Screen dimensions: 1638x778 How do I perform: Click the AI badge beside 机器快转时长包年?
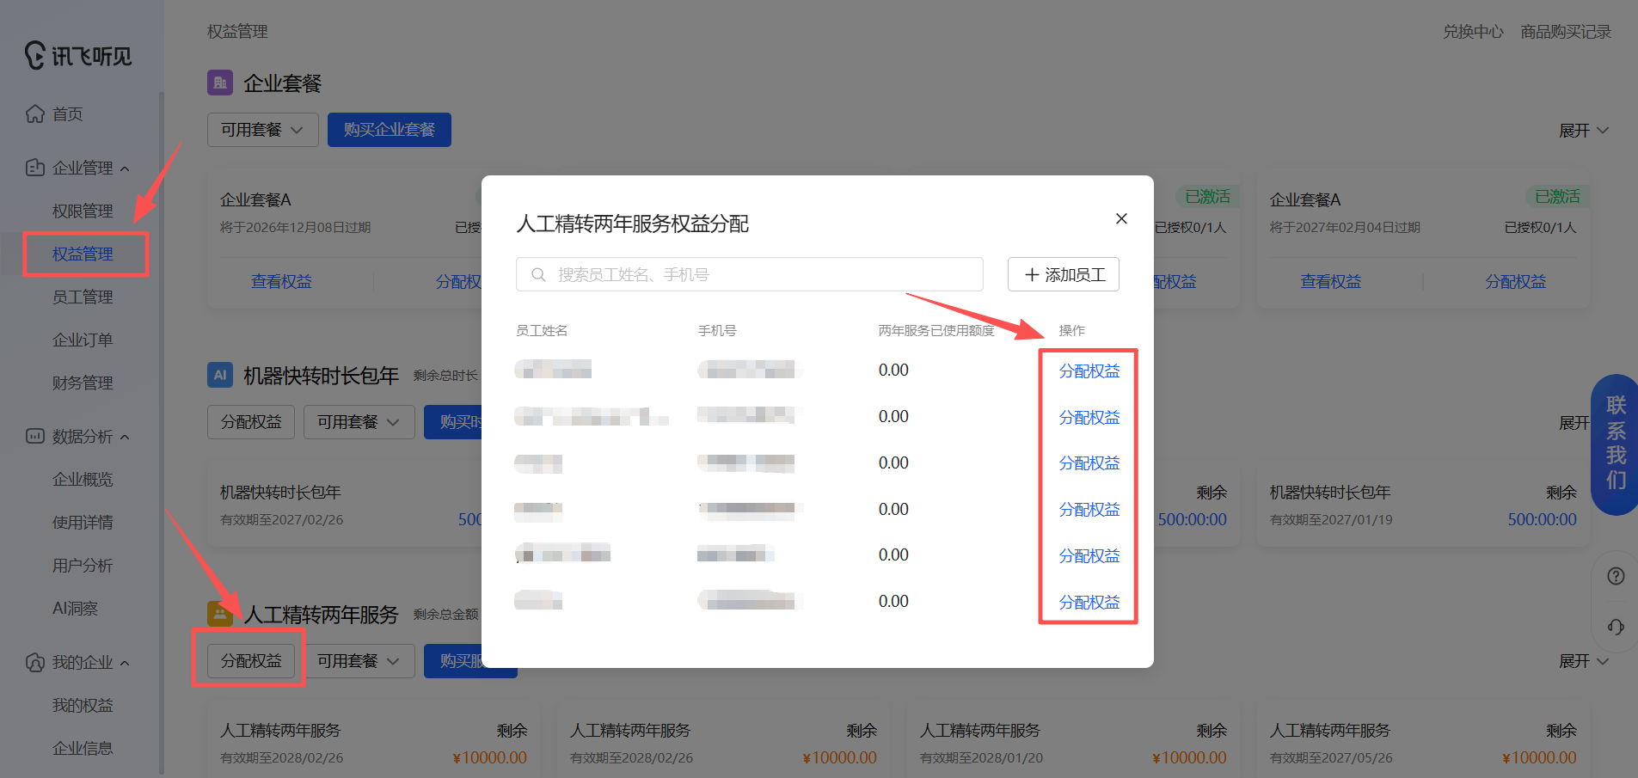click(x=221, y=375)
